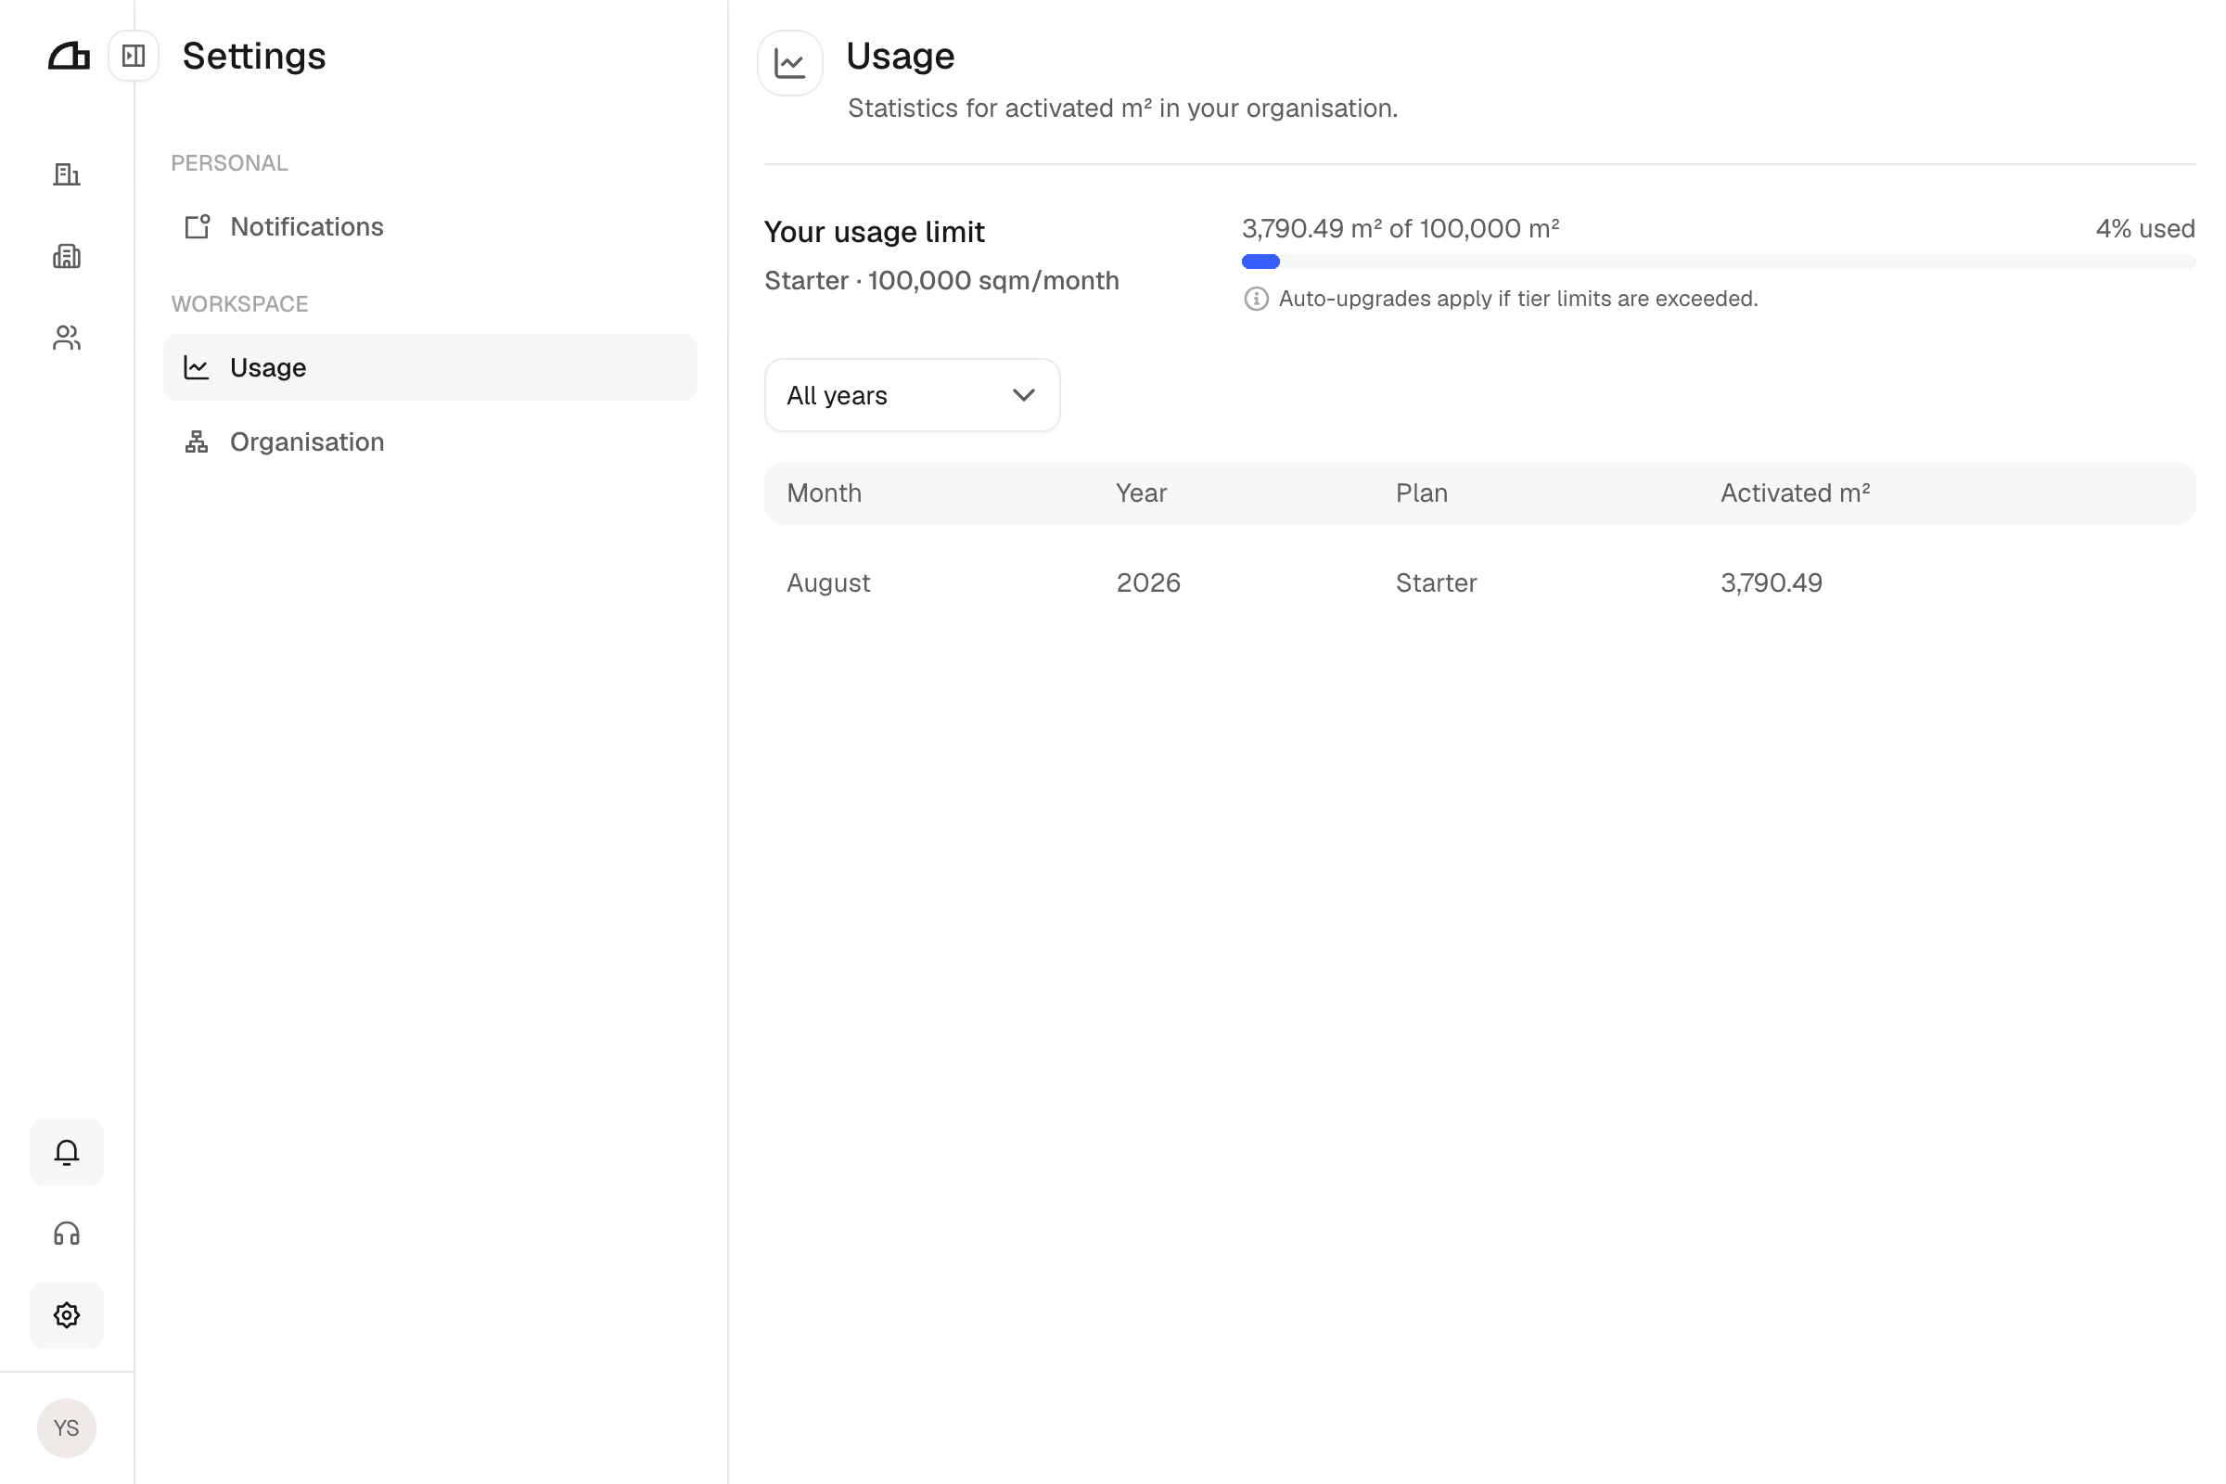The image size is (2226, 1484).
Task: Click the Notifications menu item icon
Action: click(x=197, y=226)
